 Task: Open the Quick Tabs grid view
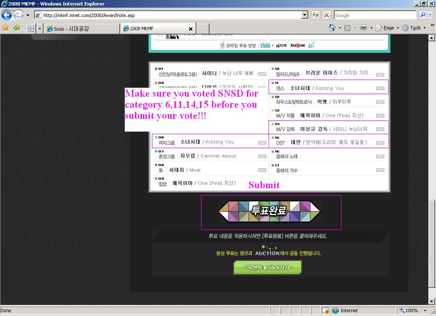click(31, 29)
